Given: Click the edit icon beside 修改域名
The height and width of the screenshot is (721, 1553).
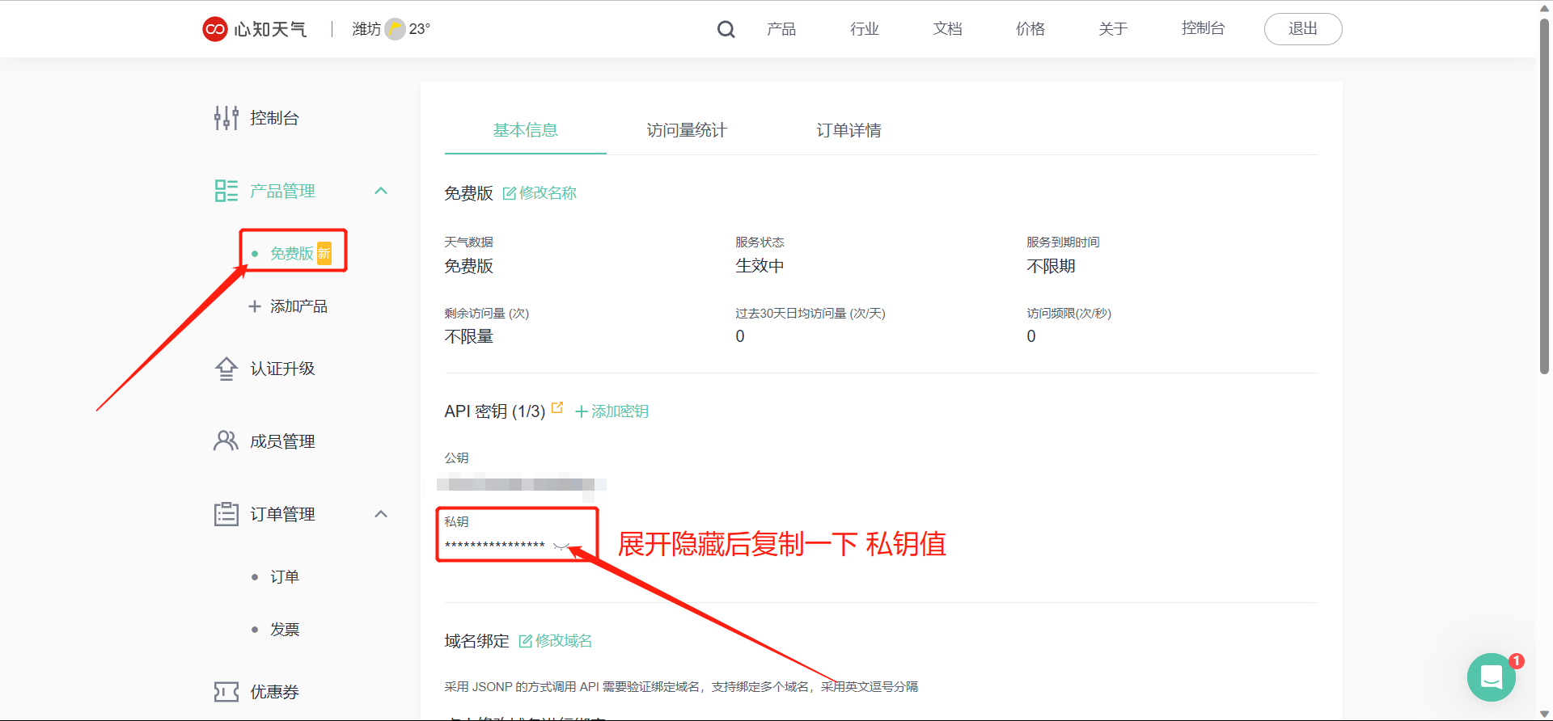Looking at the screenshot, I should (526, 641).
